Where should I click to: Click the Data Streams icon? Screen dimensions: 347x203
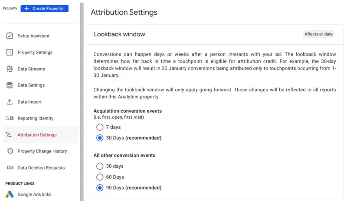click(10, 69)
